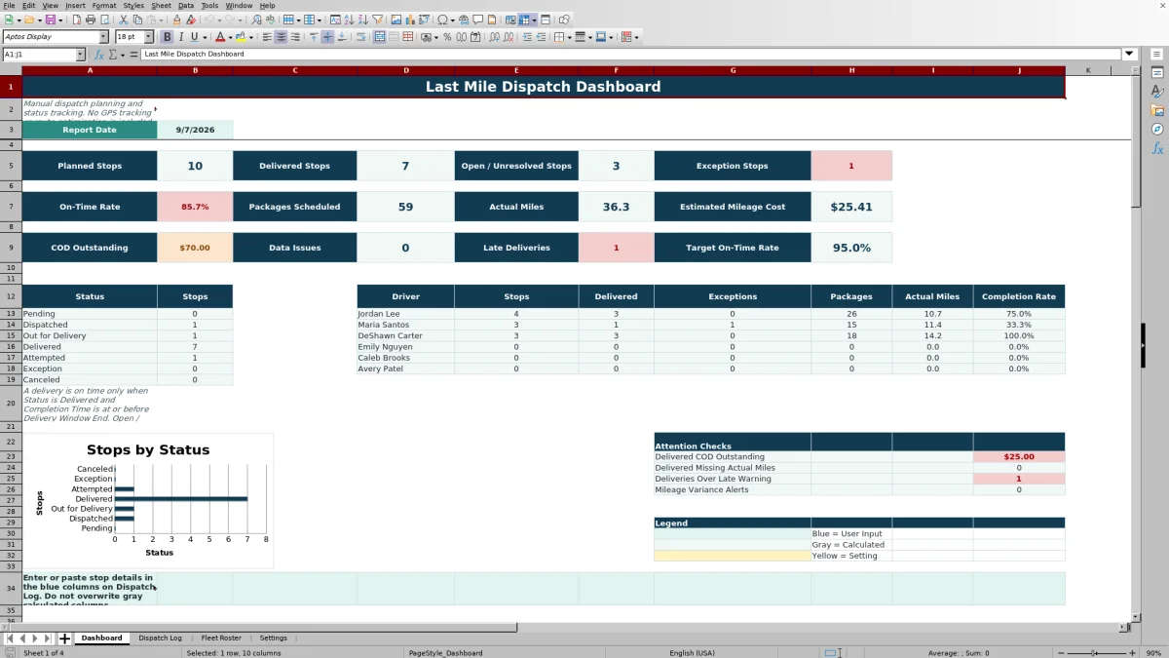This screenshot has width=1169, height=658.
Task: Click the Align Top icon
Action: (314, 37)
